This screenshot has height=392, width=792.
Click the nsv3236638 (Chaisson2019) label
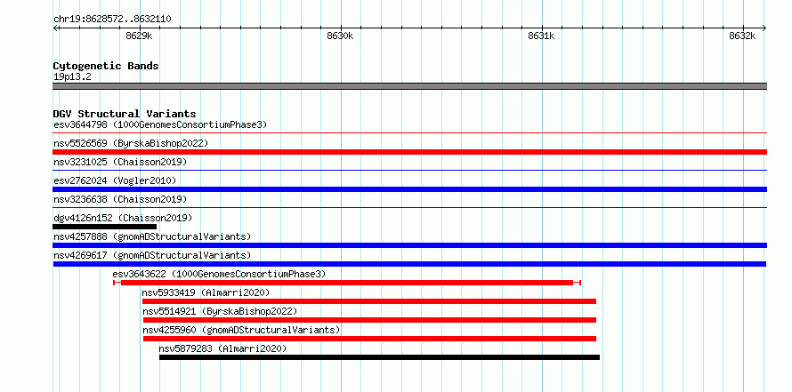point(120,199)
